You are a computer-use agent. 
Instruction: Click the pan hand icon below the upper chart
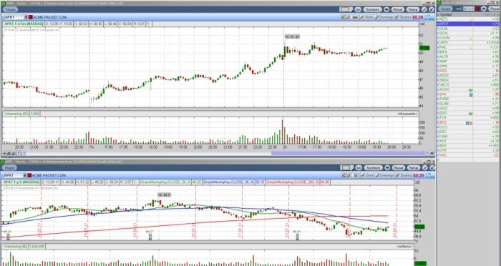(19, 153)
